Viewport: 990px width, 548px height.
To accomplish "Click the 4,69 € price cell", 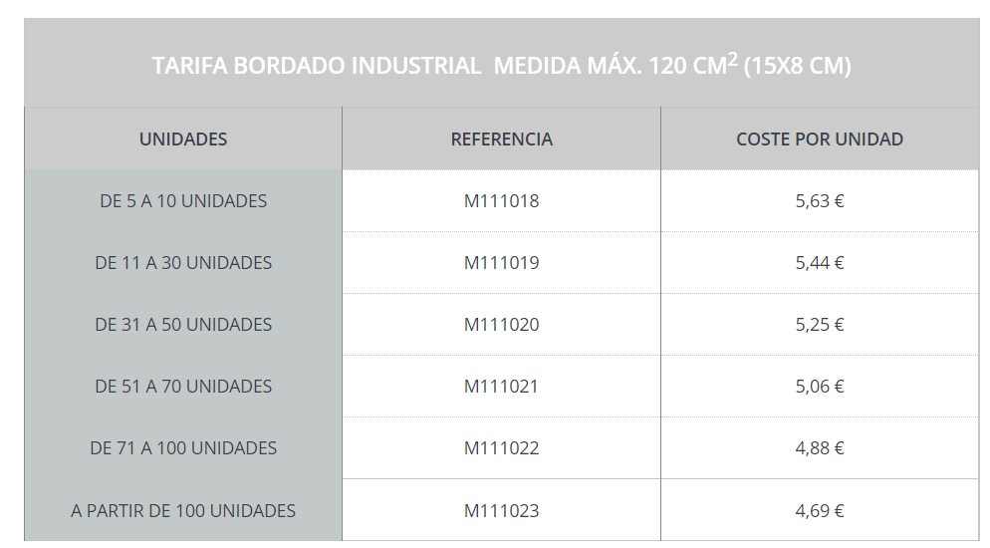I will coord(820,510).
